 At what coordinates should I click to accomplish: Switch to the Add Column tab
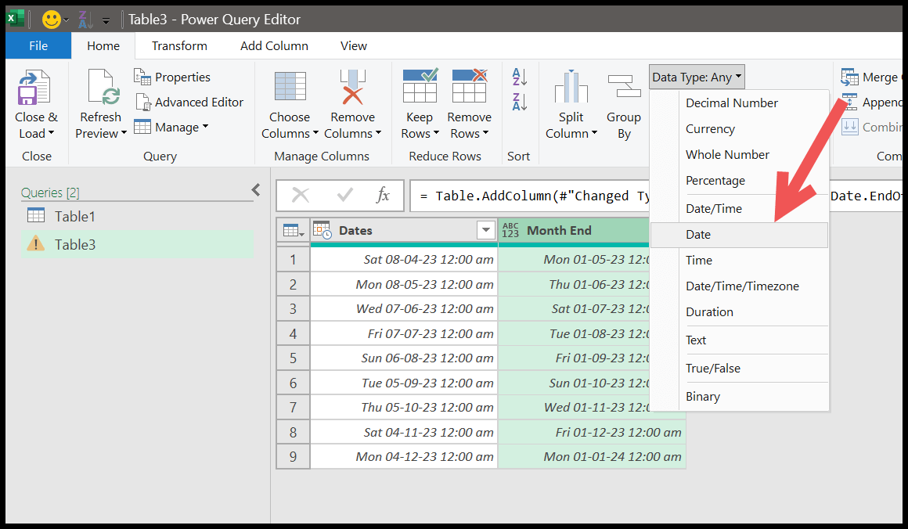[275, 45]
